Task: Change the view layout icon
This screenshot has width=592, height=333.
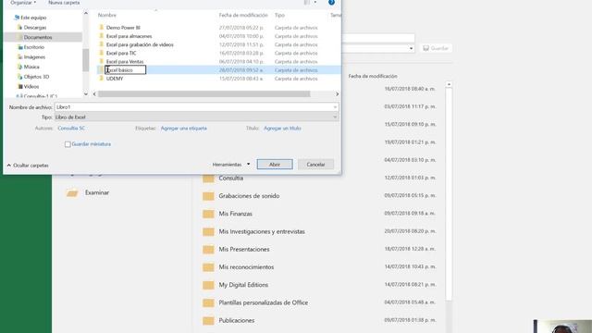Action: pyautogui.click(x=306, y=3)
